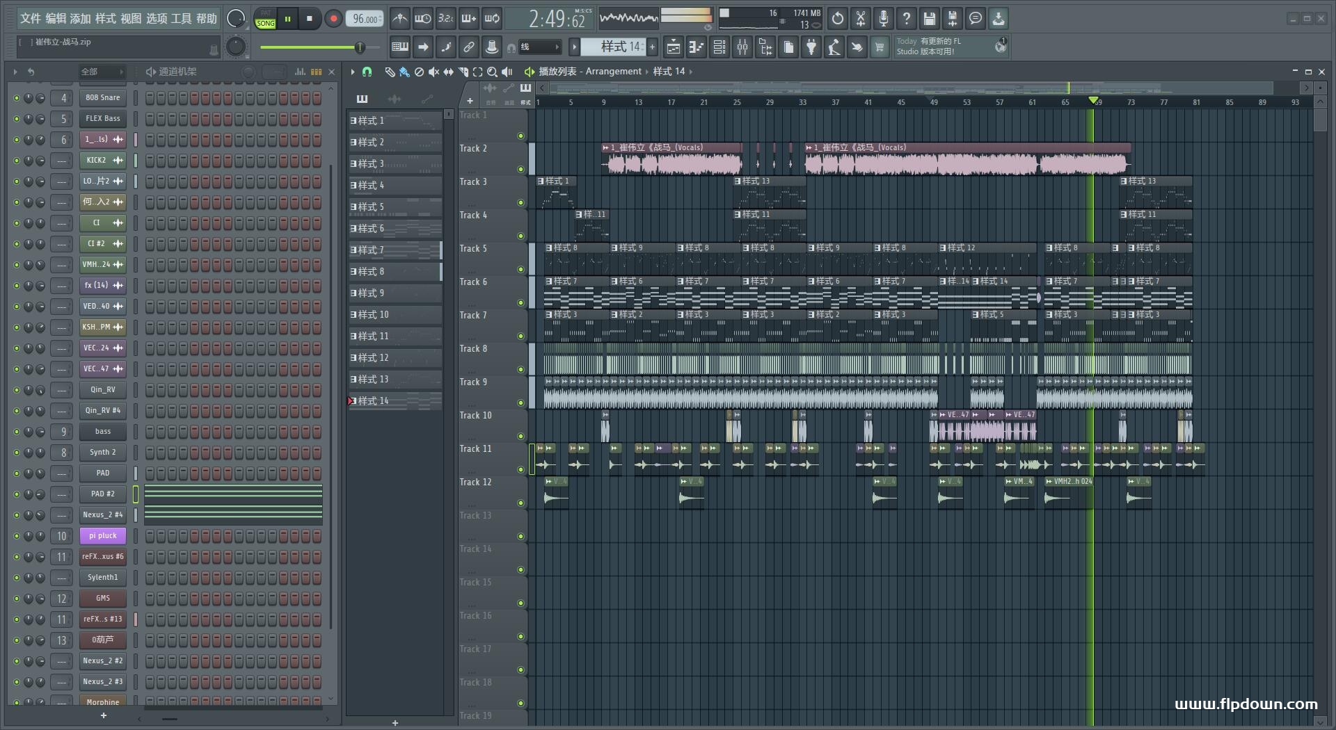Click the one-click recording microphone icon

pos(884,19)
